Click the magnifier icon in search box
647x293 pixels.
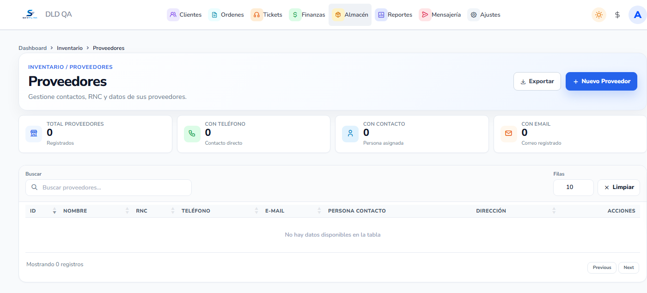tap(34, 188)
